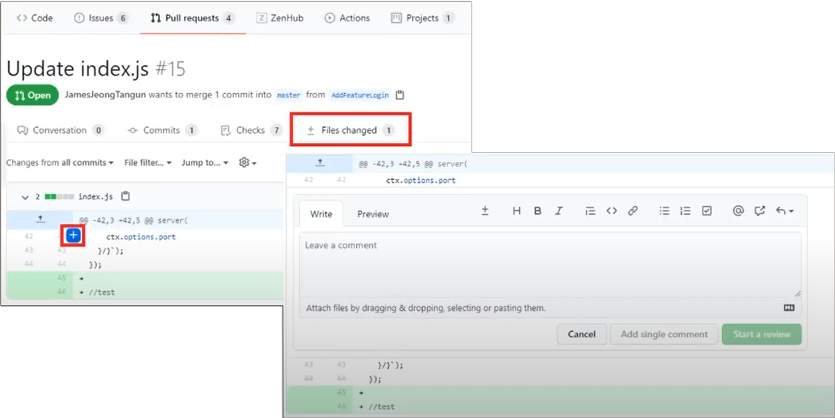Open the ZenHub tab
The height and width of the screenshot is (418, 835).
pyautogui.click(x=280, y=18)
